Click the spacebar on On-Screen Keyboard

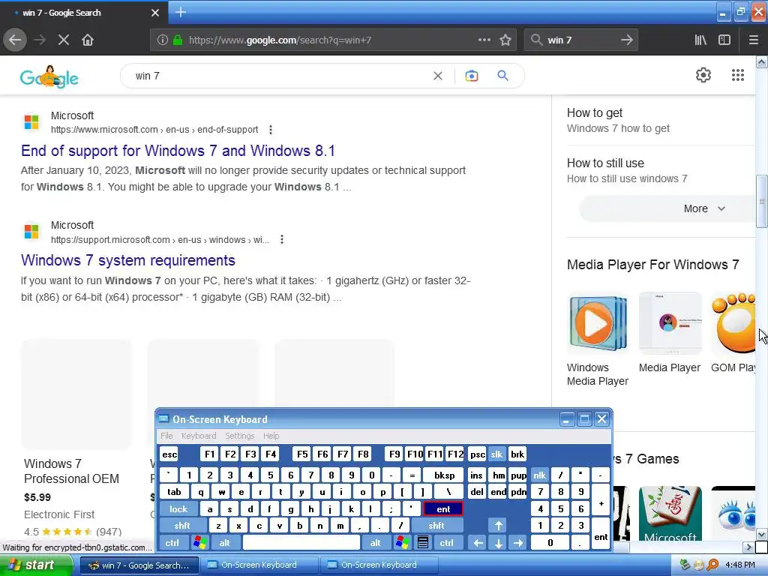301,543
